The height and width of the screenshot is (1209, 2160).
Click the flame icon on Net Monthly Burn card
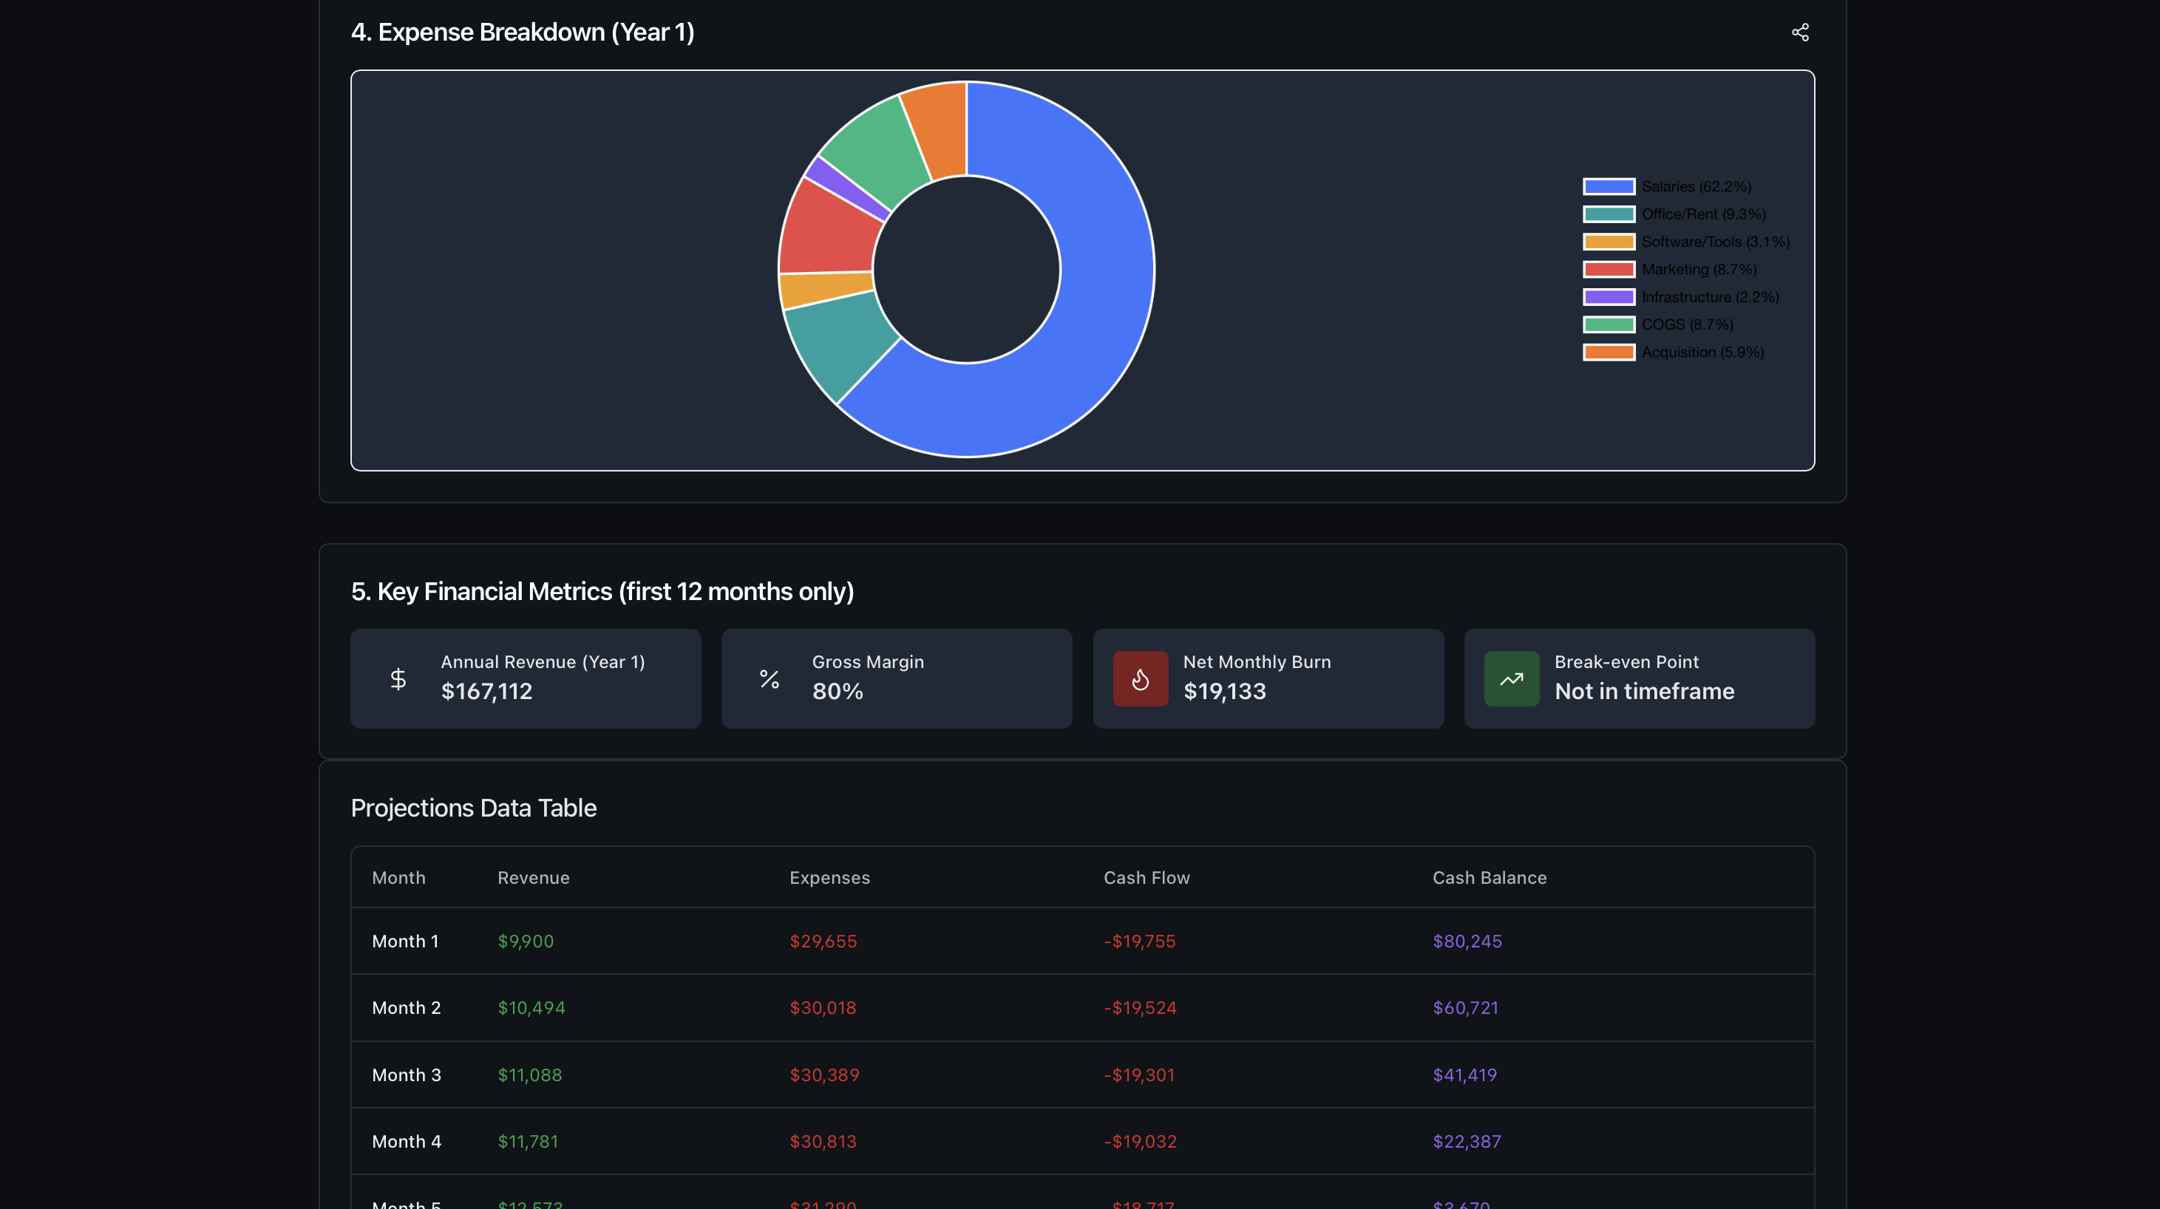click(x=1140, y=678)
